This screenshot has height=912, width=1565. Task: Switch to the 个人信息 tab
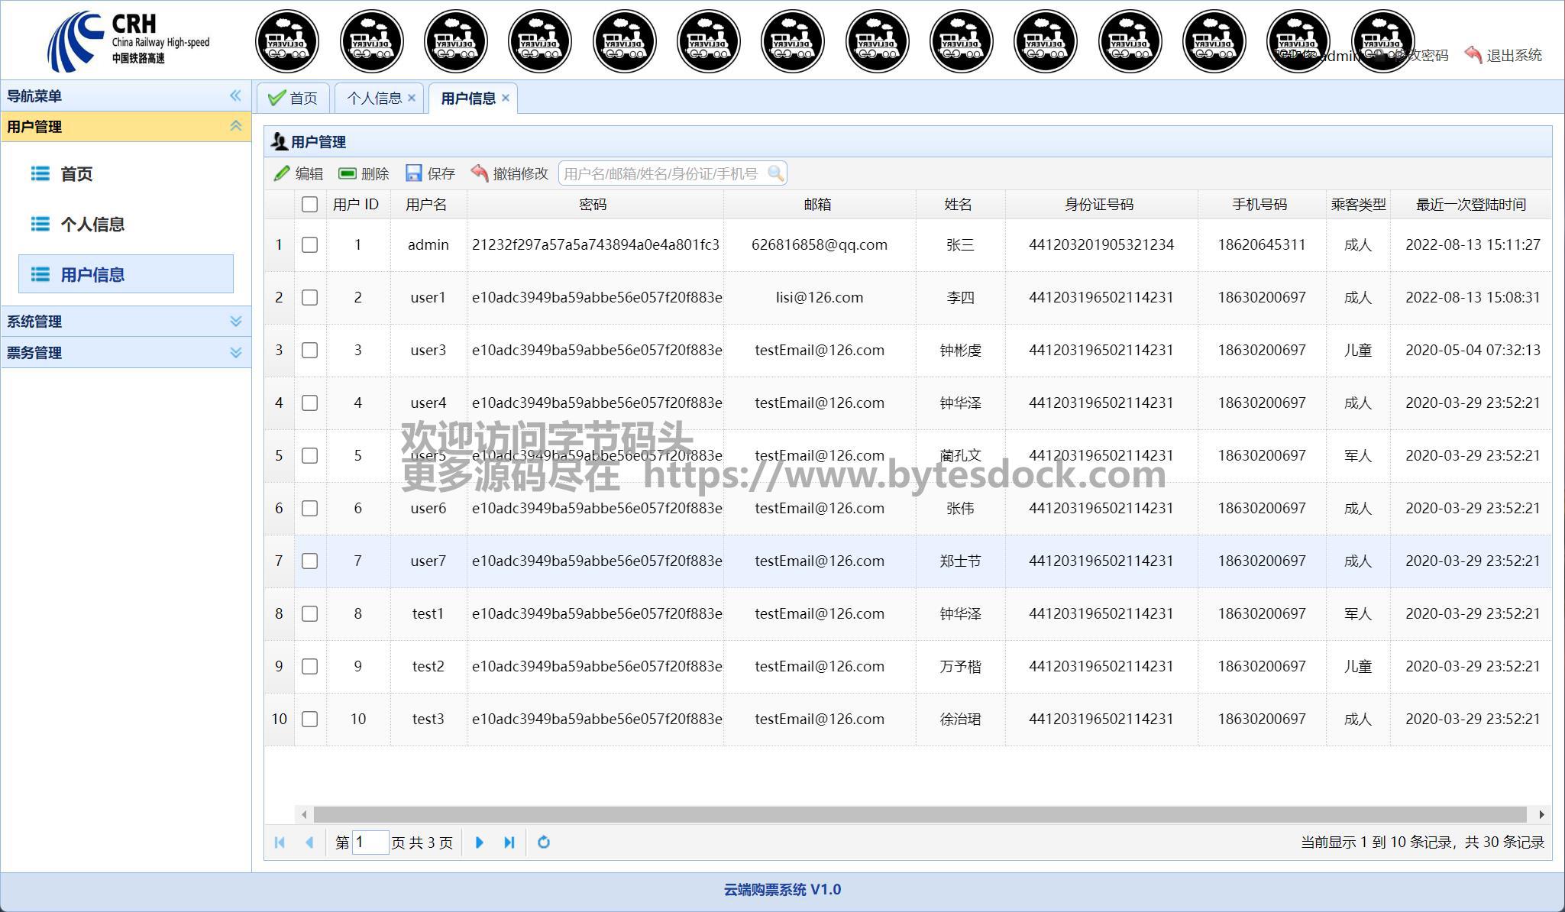pyautogui.click(x=374, y=98)
